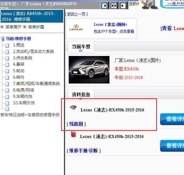The image size is (184, 175).
Task: Click text 厂家:Lexus（凌志)(国外)
Action: [137, 60]
